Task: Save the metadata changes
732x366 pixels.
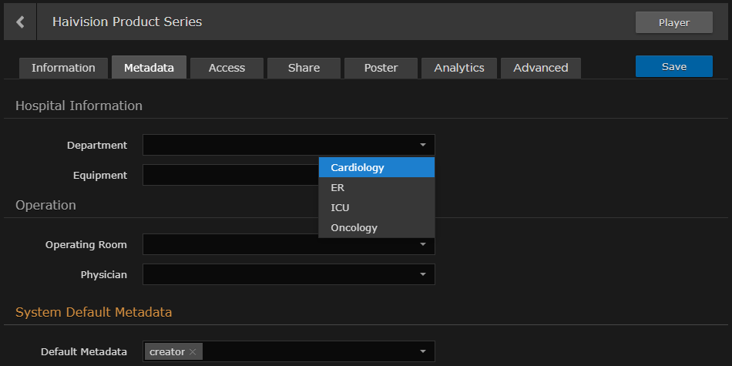Action: point(673,67)
